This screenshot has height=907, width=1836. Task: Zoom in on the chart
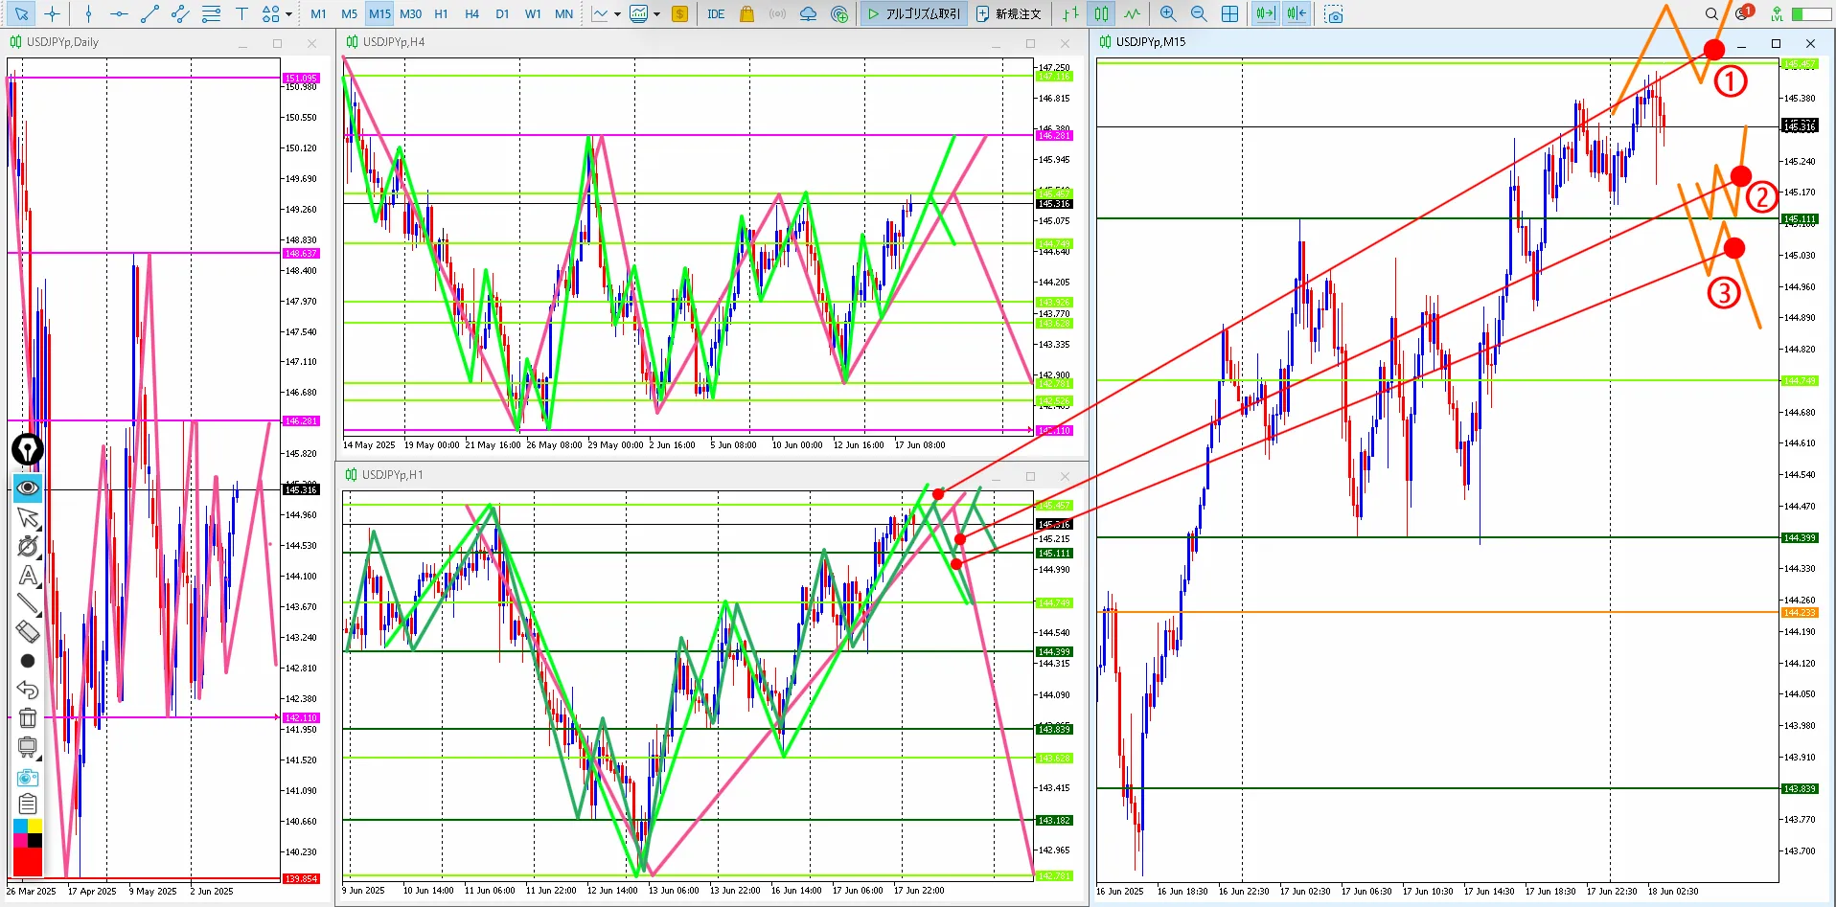[x=1168, y=13]
